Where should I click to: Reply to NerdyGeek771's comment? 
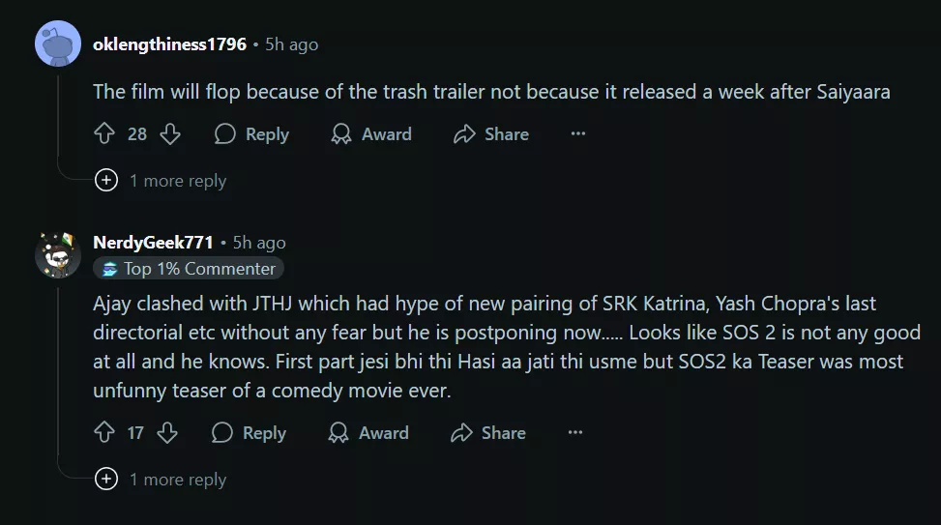249,433
